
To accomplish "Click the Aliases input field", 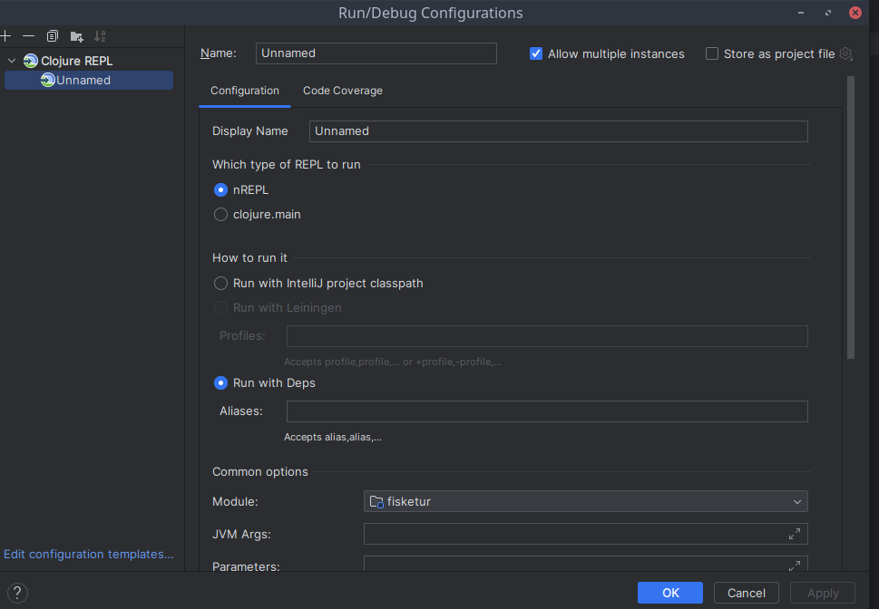I will coord(546,411).
